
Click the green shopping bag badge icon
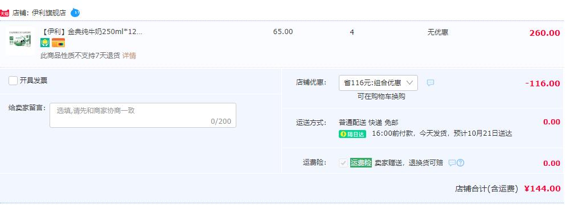point(45,43)
